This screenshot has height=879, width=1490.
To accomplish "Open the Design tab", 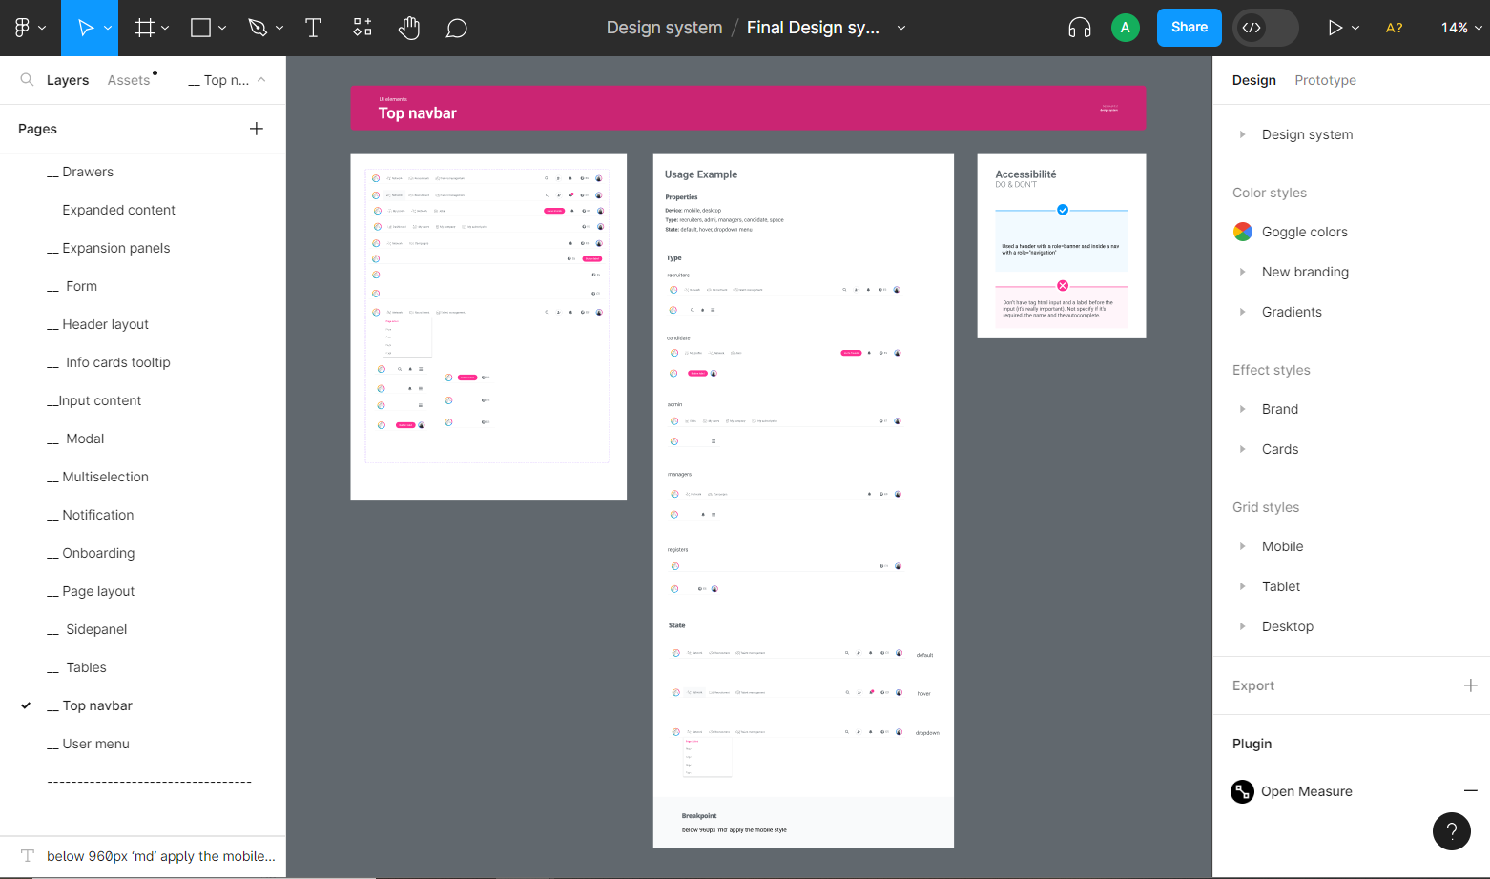I will [1253, 80].
